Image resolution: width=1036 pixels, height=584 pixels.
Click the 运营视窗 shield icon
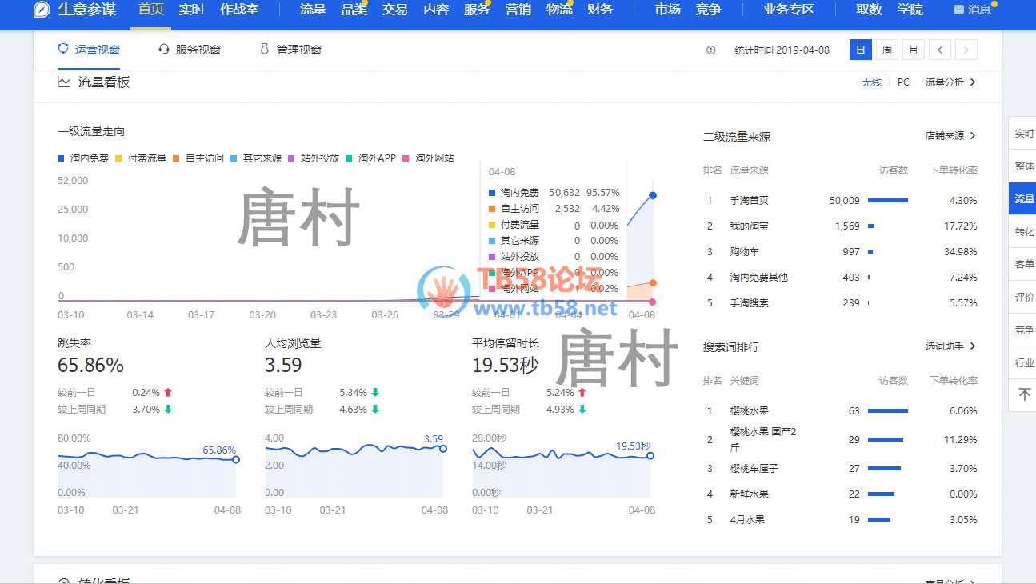point(63,50)
